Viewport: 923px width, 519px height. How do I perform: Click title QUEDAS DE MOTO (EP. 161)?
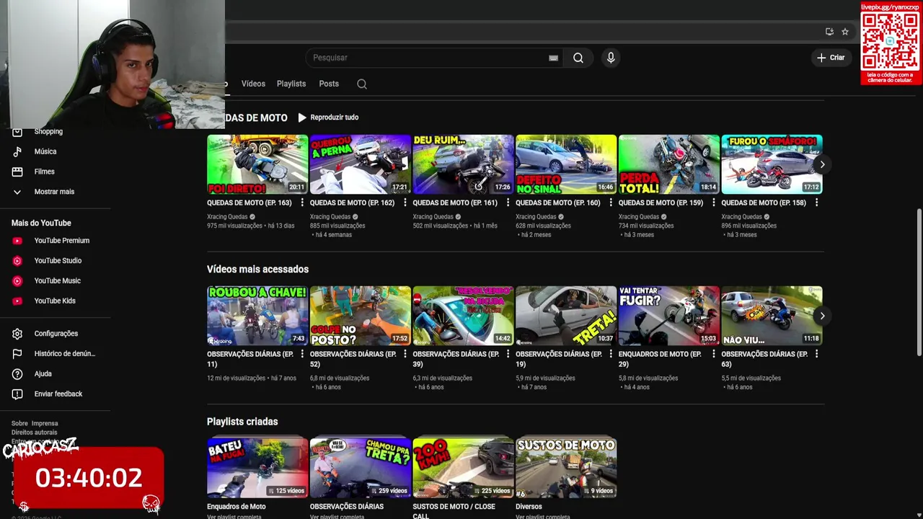455,203
